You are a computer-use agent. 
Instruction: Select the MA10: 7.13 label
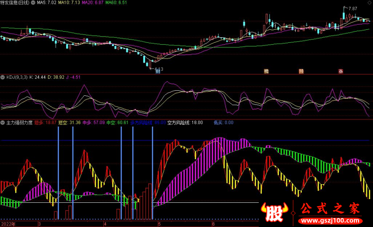click(69, 3)
